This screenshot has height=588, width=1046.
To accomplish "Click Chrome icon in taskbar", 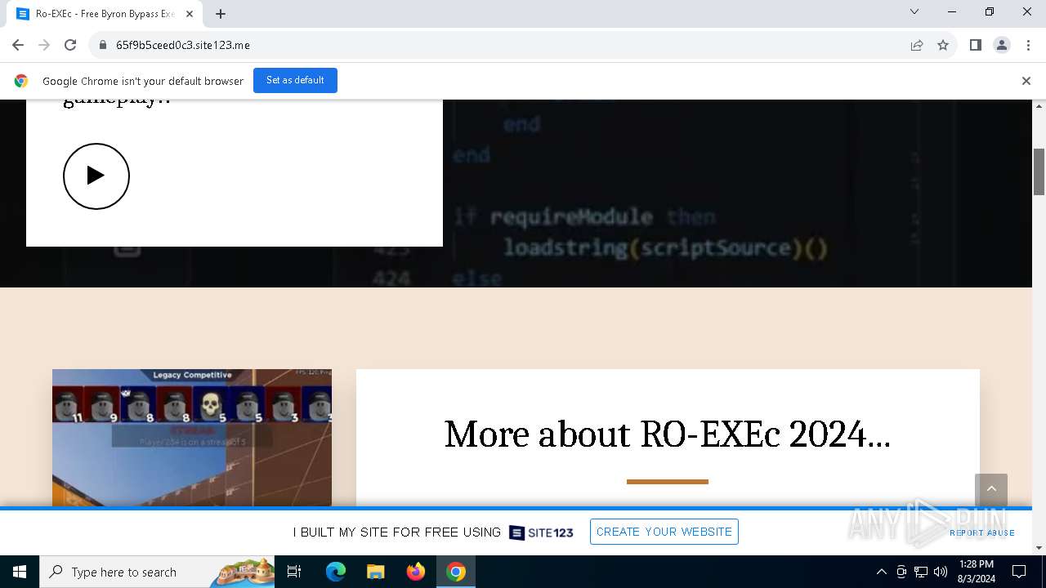I will (456, 572).
